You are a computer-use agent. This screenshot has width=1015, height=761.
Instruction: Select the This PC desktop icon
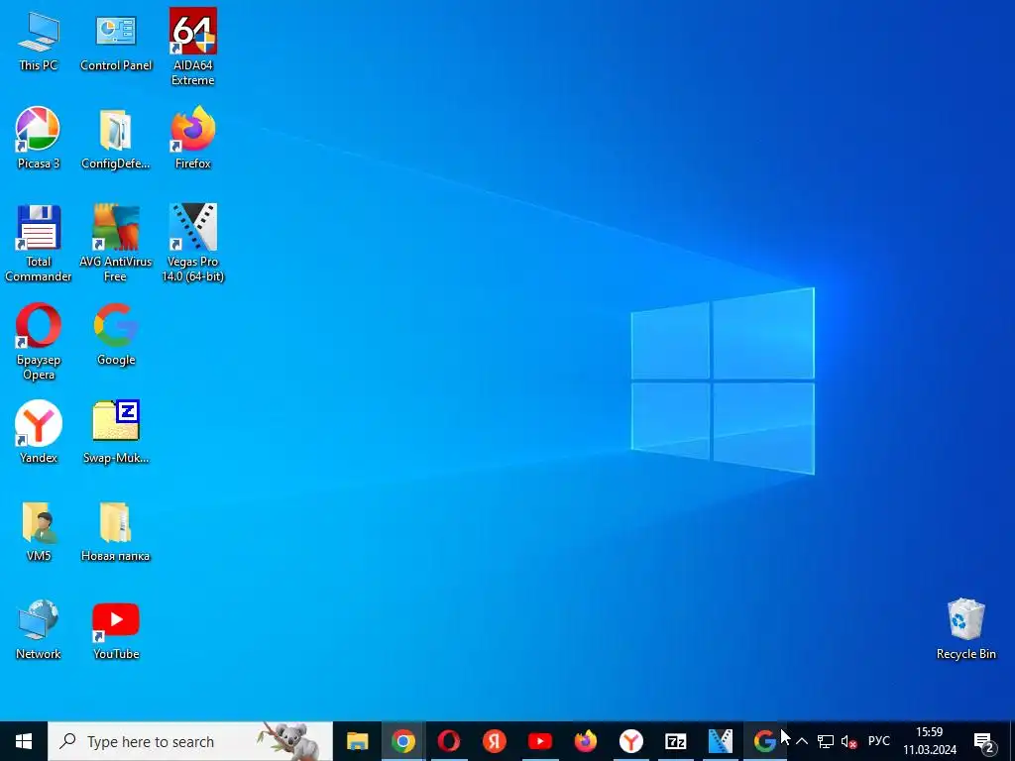pos(39,41)
